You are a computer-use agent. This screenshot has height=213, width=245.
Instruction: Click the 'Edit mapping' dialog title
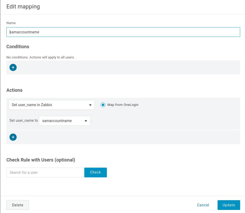[x=23, y=7]
